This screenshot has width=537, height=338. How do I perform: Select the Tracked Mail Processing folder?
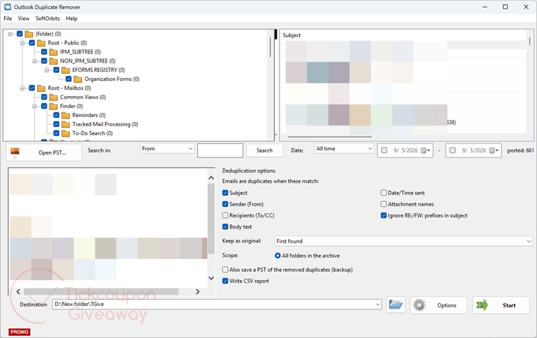click(105, 124)
